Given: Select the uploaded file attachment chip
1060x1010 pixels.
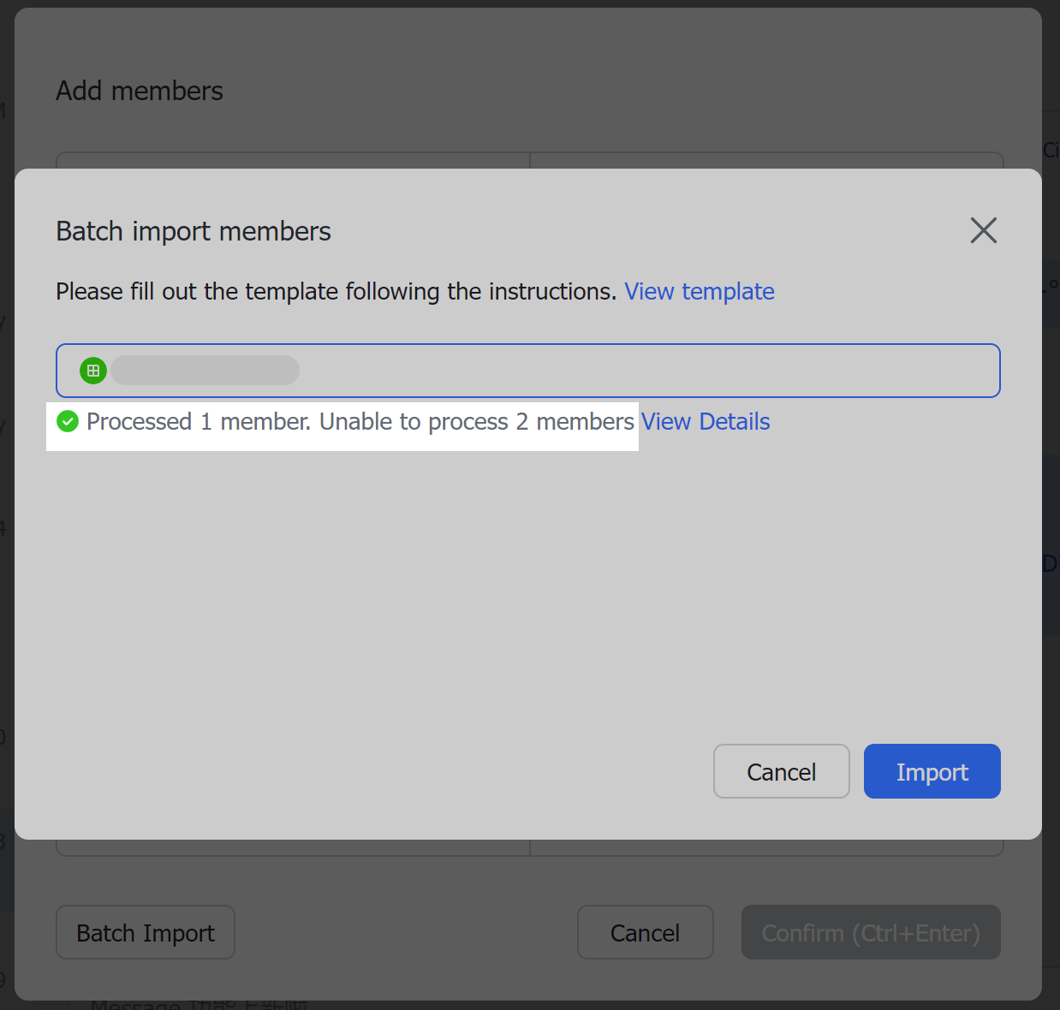Looking at the screenshot, I should (205, 370).
